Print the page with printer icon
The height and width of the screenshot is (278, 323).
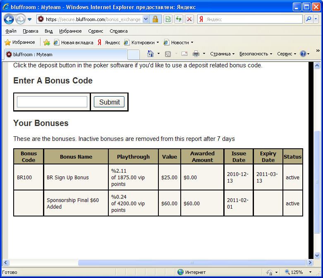point(196,54)
